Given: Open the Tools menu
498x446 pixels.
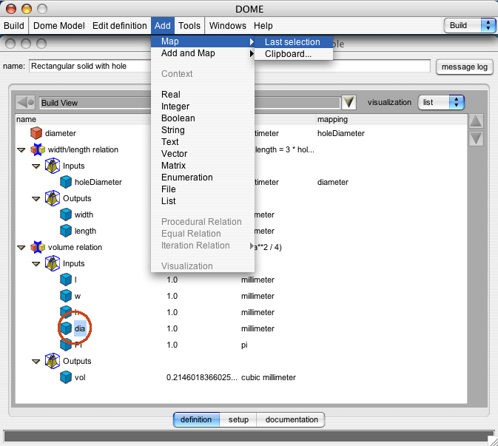Looking at the screenshot, I should click(189, 25).
